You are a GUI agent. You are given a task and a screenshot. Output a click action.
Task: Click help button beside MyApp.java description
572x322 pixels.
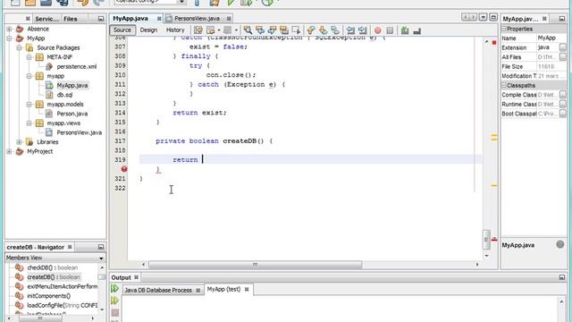point(560,244)
